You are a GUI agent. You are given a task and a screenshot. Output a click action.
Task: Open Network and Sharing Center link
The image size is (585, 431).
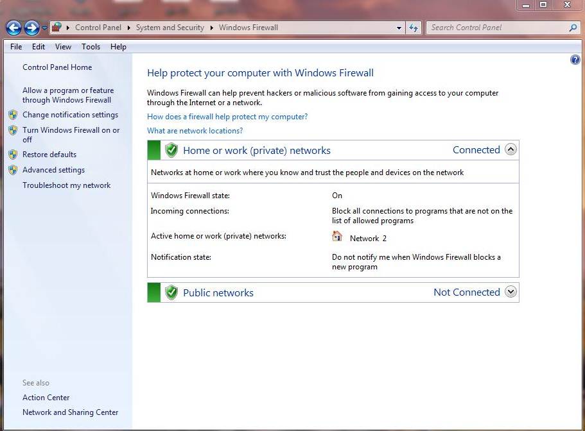pyautogui.click(x=70, y=412)
